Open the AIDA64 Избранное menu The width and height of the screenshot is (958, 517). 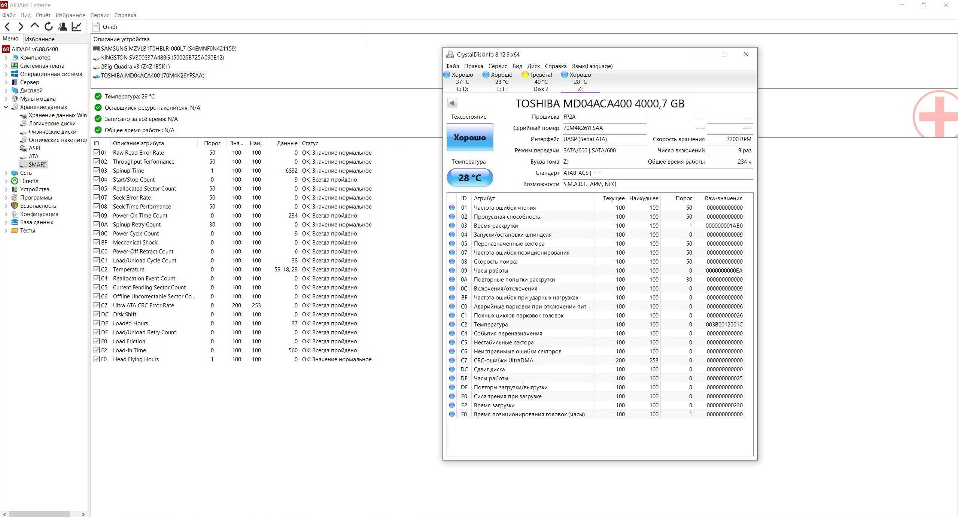click(x=70, y=15)
